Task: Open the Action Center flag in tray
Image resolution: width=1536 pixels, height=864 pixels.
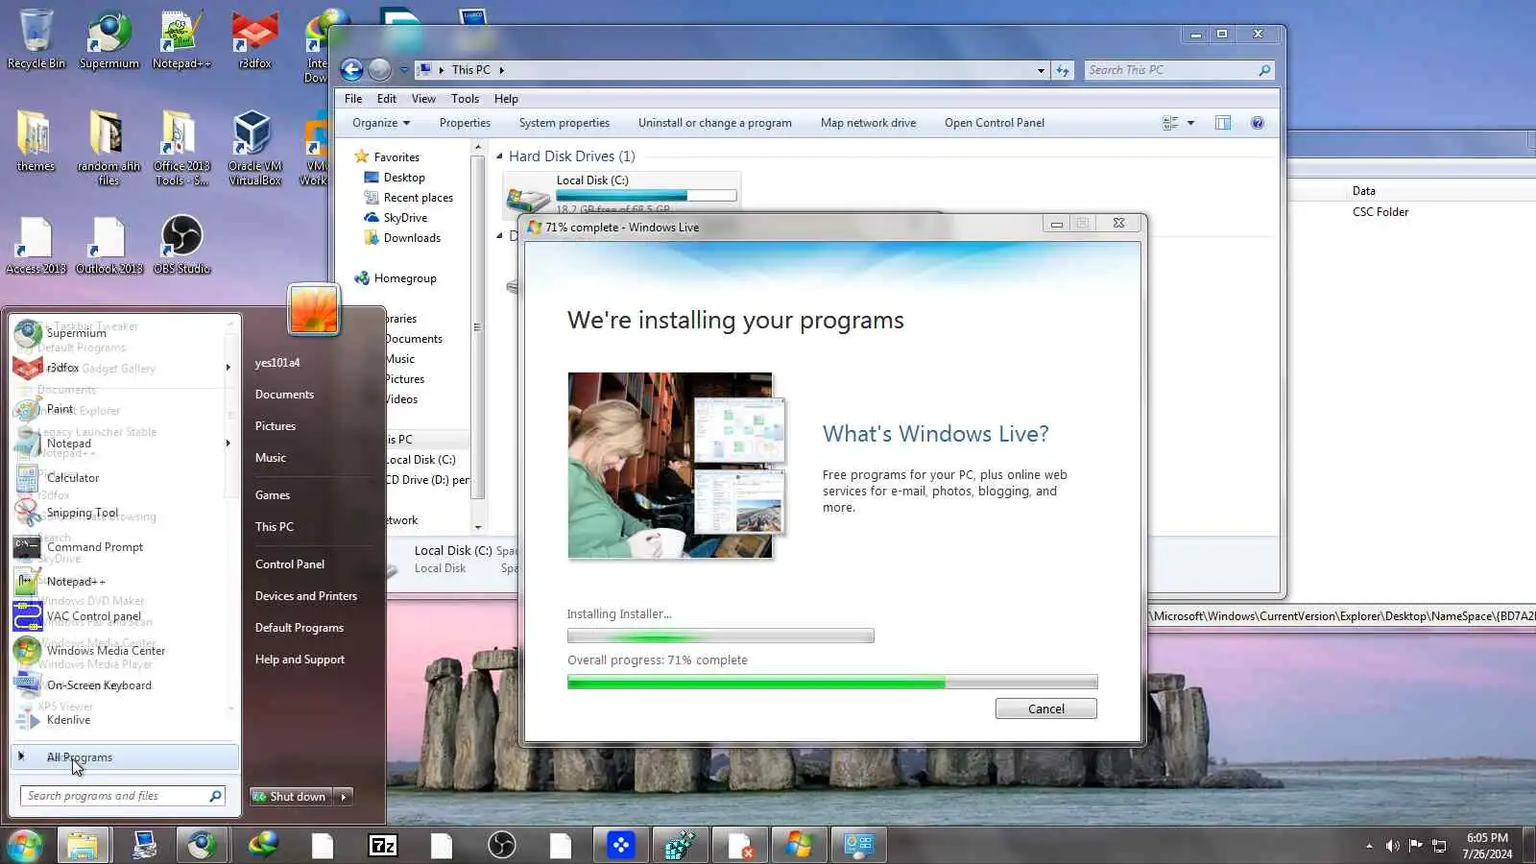Action: pyautogui.click(x=1415, y=846)
